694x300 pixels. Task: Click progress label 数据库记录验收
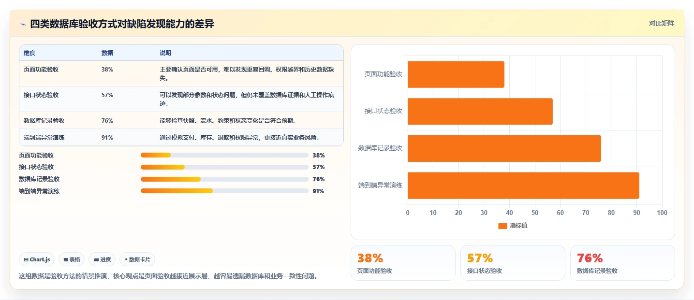tap(39, 179)
